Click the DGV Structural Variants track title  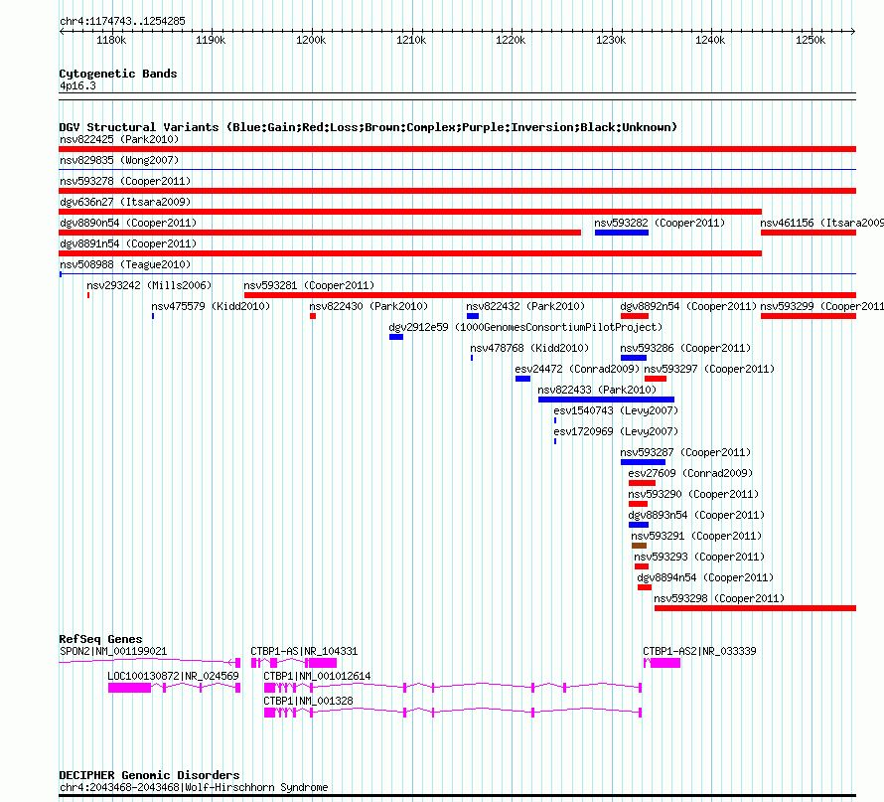[368, 127]
